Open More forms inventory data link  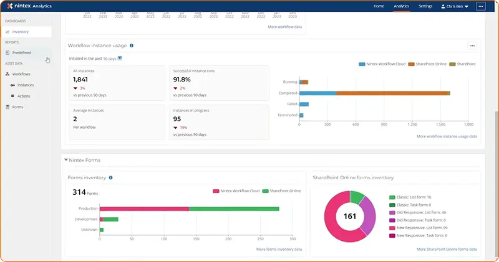point(279,250)
